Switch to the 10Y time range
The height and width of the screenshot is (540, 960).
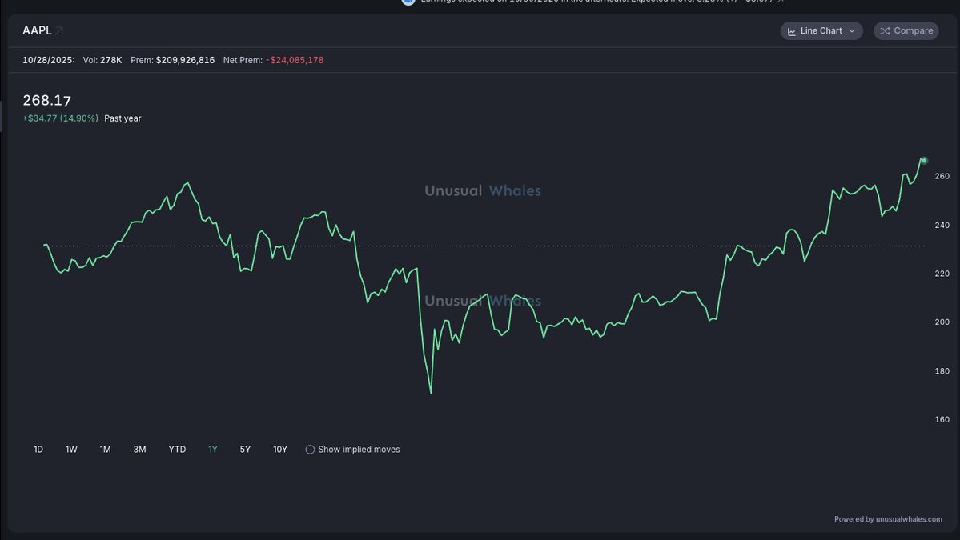279,450
